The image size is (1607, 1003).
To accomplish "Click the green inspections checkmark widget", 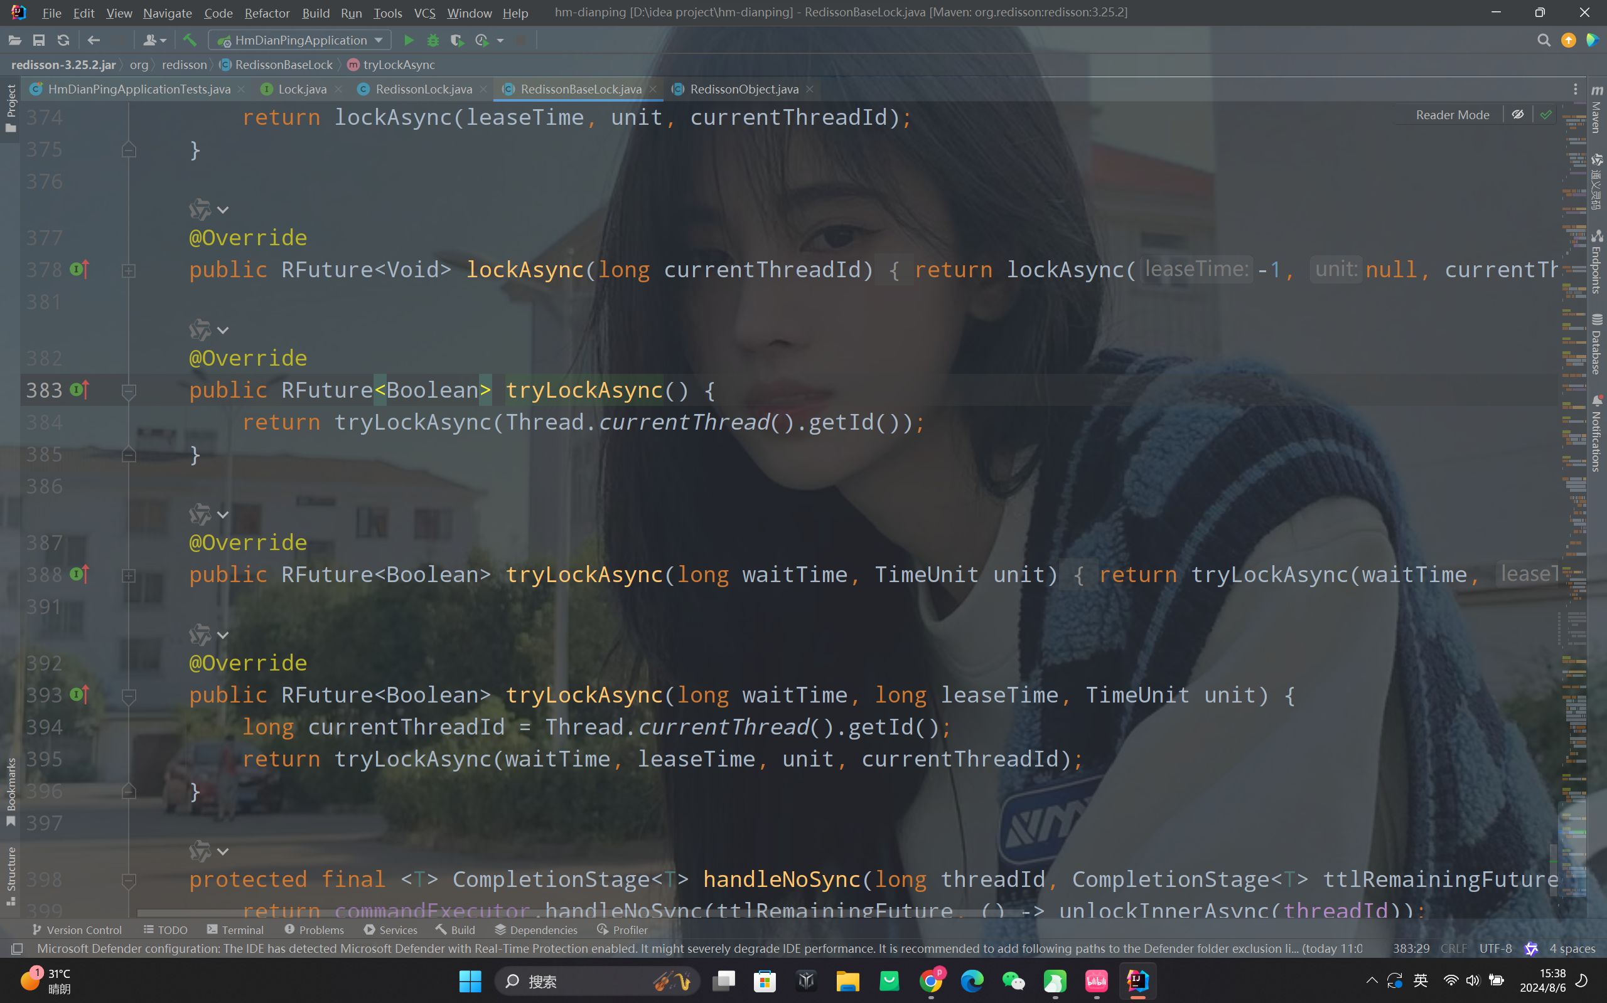I will coord(1546,115).
